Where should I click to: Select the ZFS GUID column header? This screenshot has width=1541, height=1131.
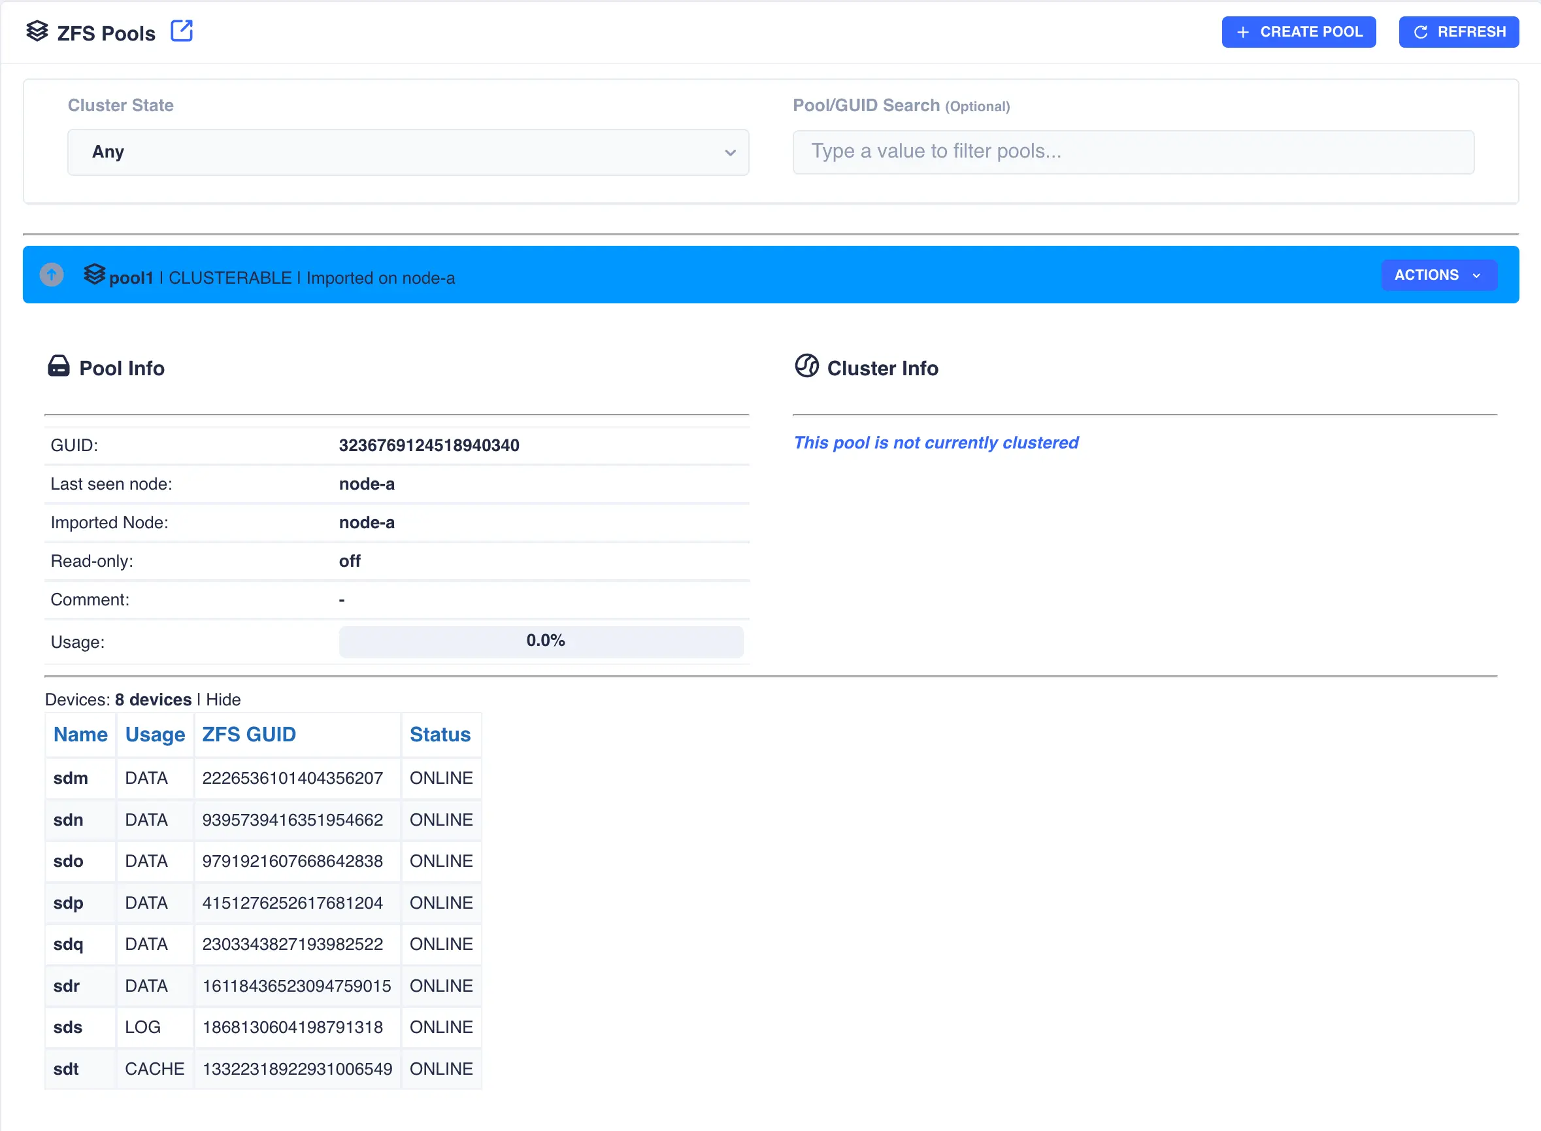[x=249, y=735]
